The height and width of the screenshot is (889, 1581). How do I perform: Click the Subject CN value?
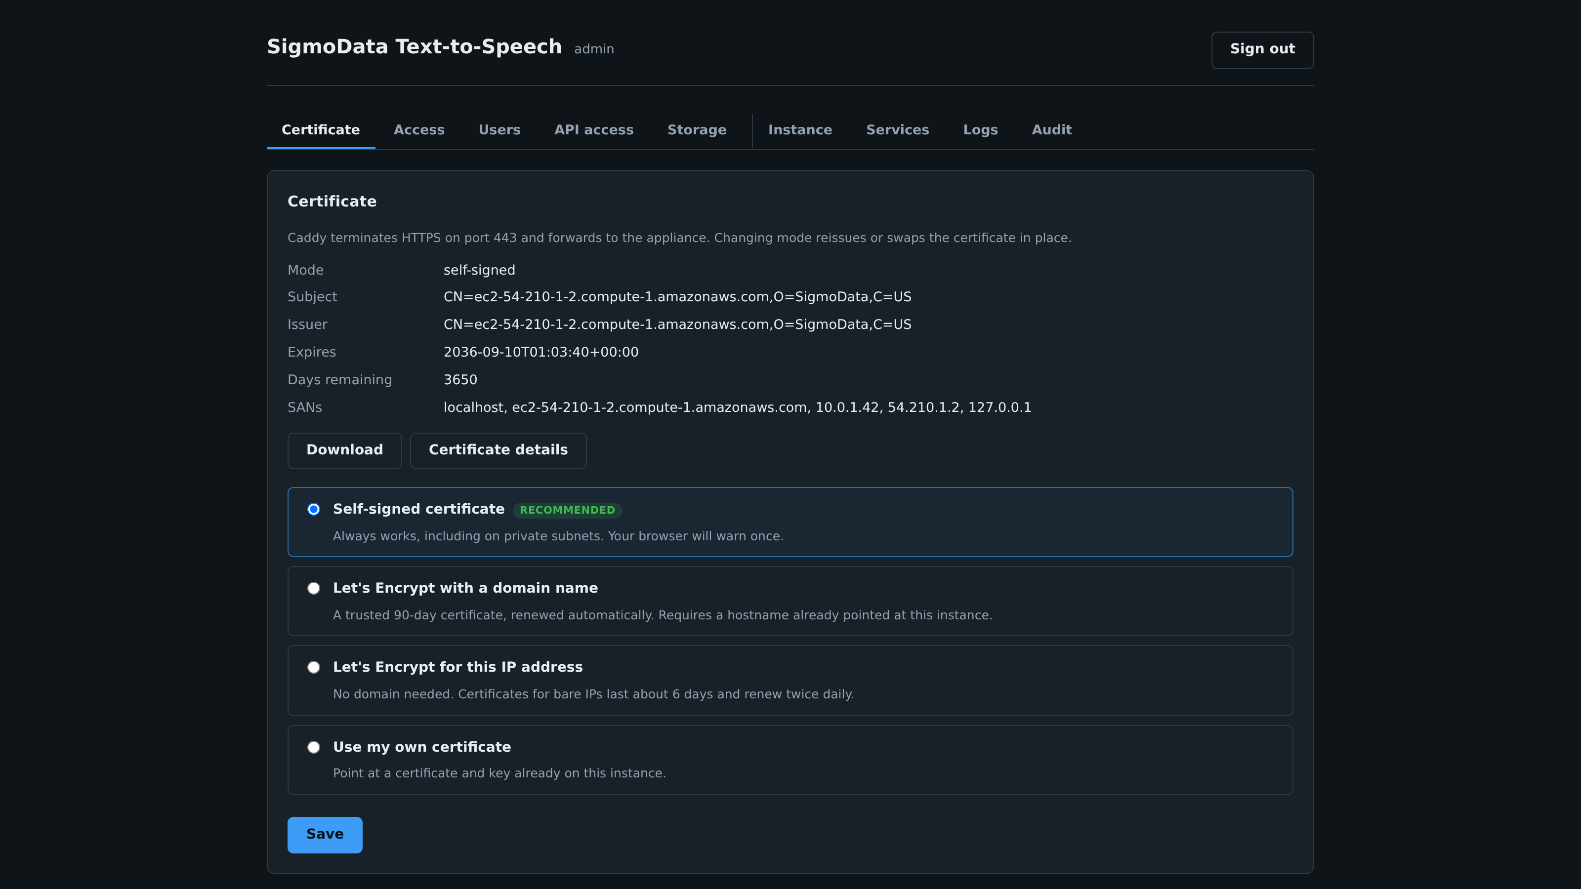click(x=677, y=297)
